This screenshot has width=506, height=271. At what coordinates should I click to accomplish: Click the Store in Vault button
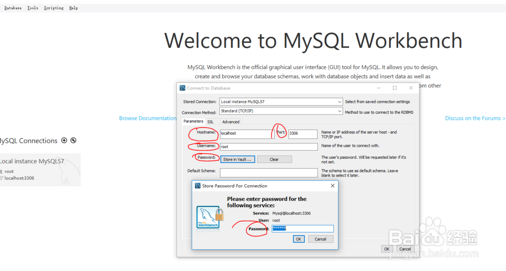click(x=237, y=159)
